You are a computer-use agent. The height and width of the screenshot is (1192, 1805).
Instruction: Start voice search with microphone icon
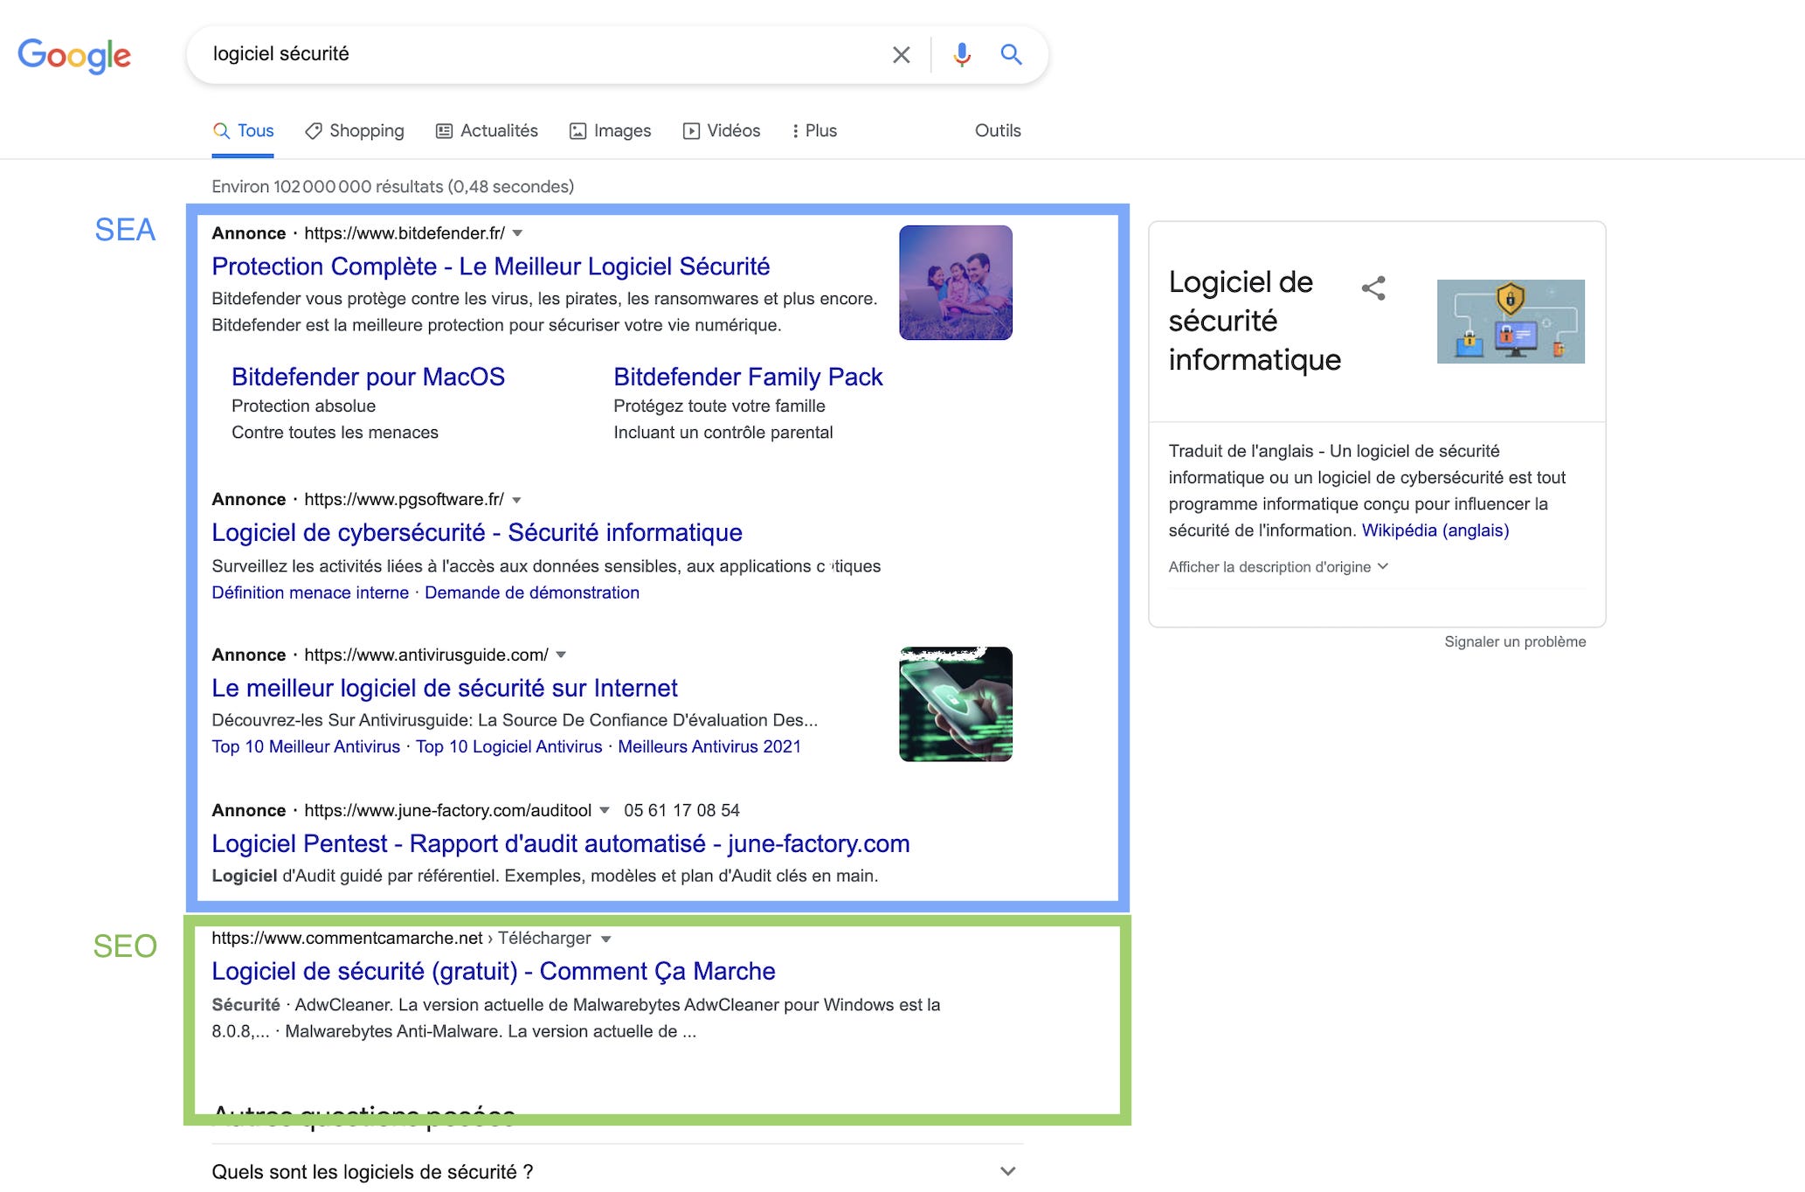962,55
